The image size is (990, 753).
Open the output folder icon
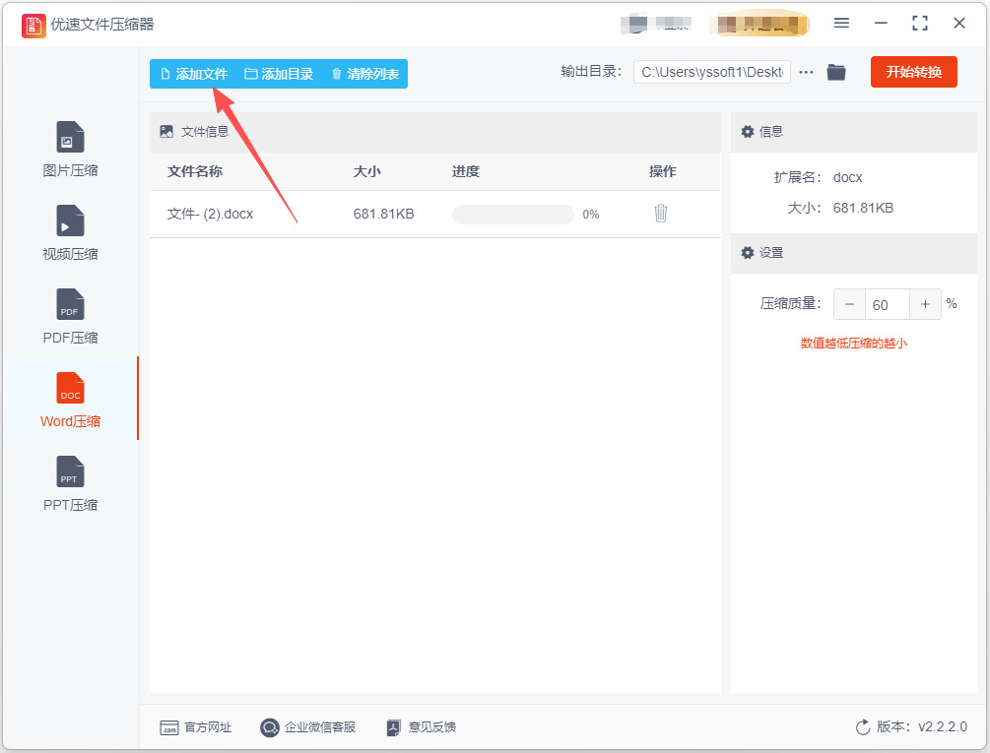point(836,72)
